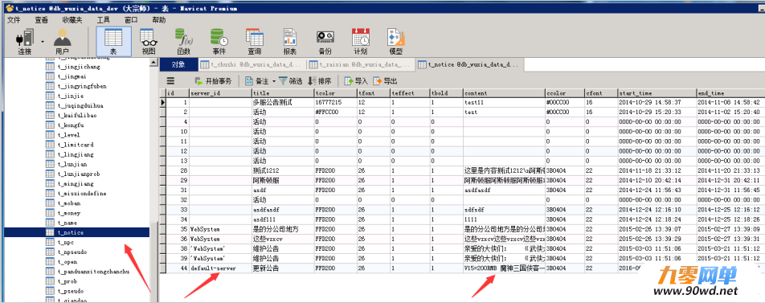Open the 用户 (User) toolbar icon
This screenshot has width=765, height=303.
point(62,42)
